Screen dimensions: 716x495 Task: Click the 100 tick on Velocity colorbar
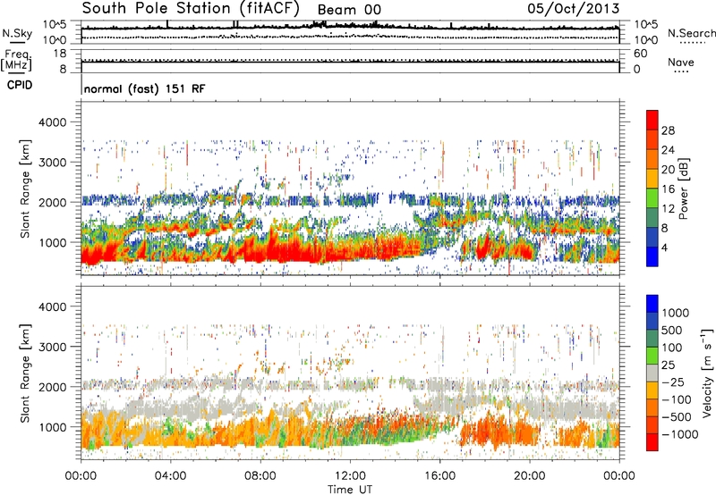click(x=672, y=348)
